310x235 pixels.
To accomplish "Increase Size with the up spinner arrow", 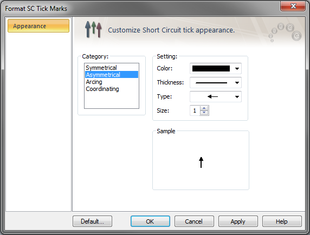I will [x=204, y=108].
